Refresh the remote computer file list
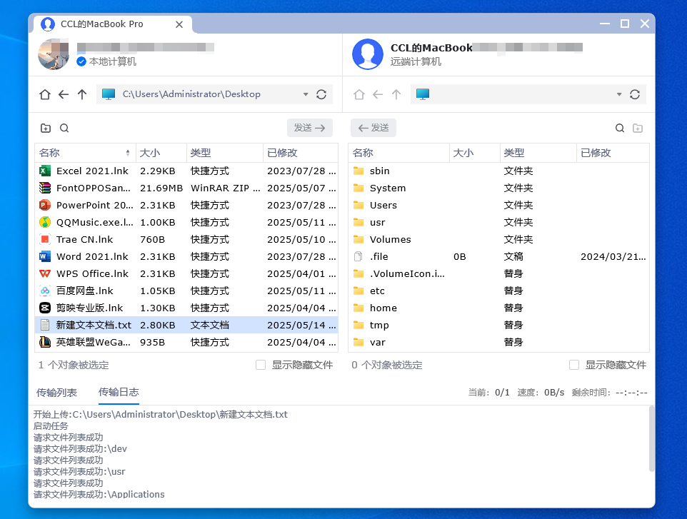The width and height of the screenshot is (687, 519). tap(635, 94)
